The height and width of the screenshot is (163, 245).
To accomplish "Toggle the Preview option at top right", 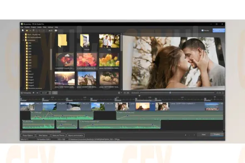I will pyautogui.click(x=205, y=30).
